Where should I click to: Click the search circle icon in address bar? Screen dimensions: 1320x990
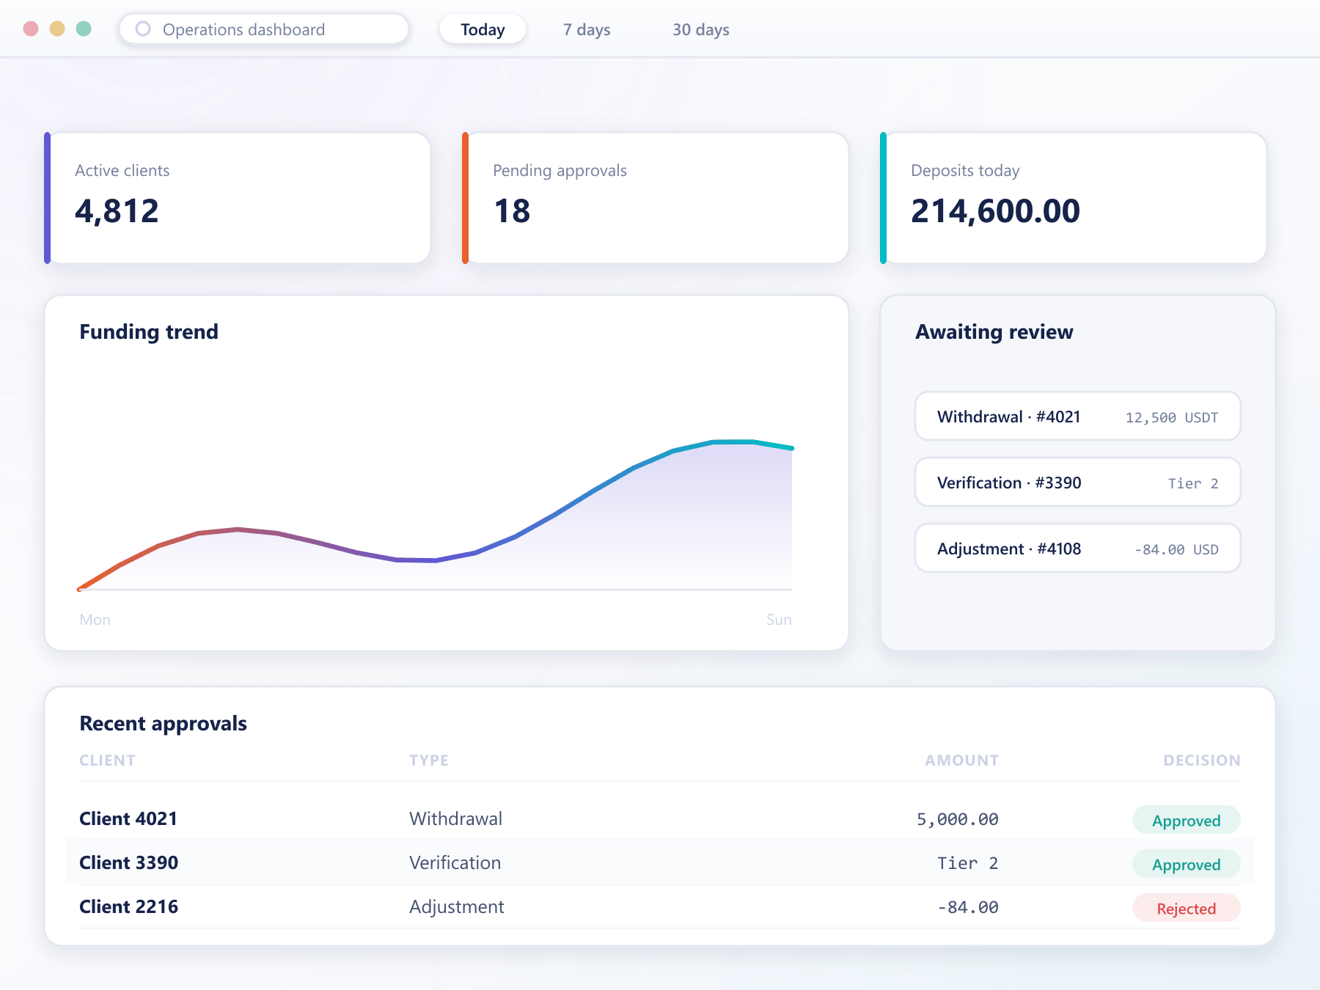point(143,29)
